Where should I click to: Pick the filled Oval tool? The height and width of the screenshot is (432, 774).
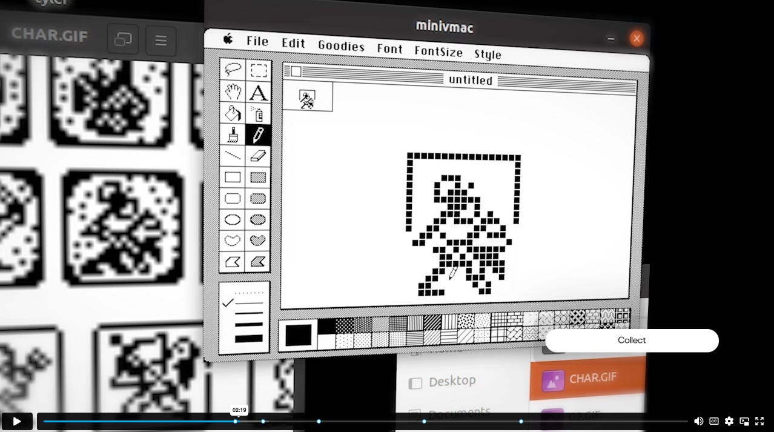pos(259,220)
